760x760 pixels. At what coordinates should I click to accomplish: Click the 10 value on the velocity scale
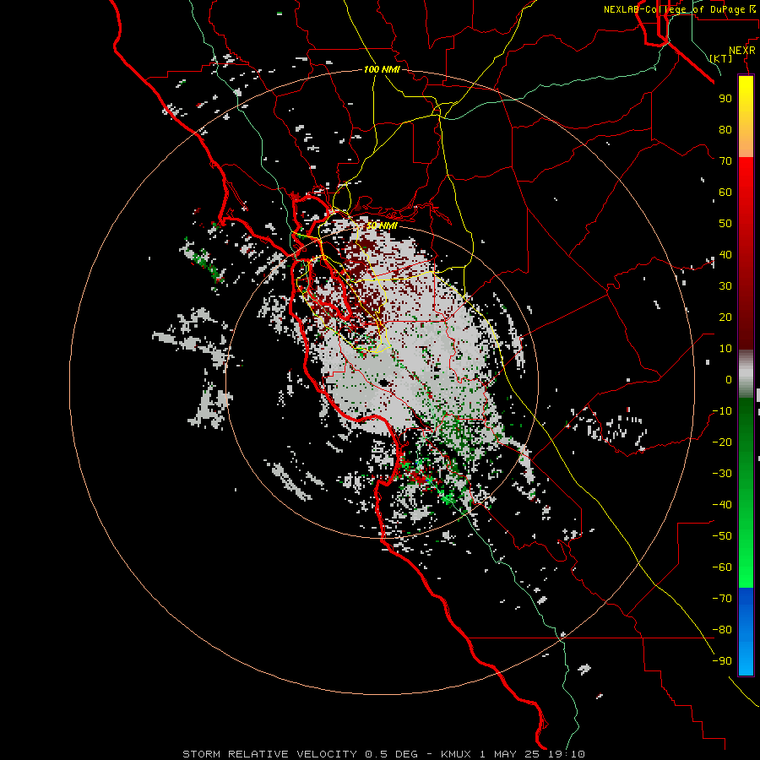725,349
